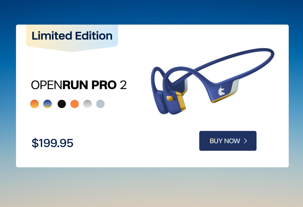303x207 pixels.
Task: Click the word Edition in the badge
Action: click(x=94, y=36)
